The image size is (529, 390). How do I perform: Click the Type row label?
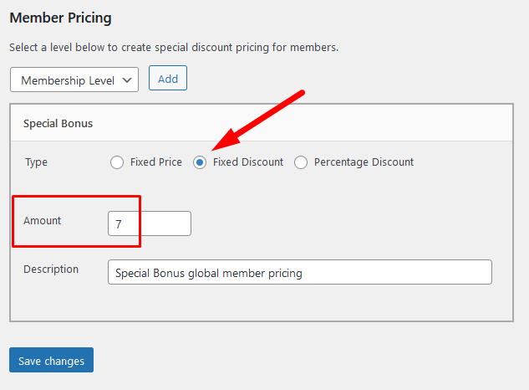36,162
